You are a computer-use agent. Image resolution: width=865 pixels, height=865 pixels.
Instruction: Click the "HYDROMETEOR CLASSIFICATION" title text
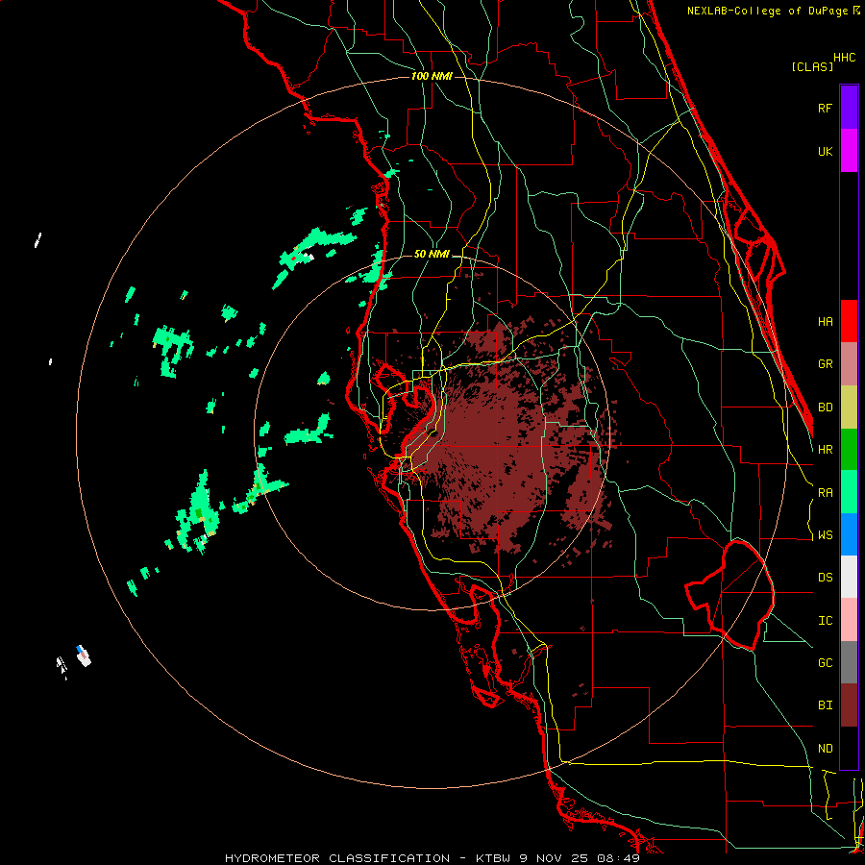(336, 858)
